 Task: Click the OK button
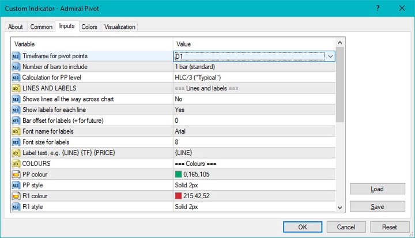(x=303, y=227)
